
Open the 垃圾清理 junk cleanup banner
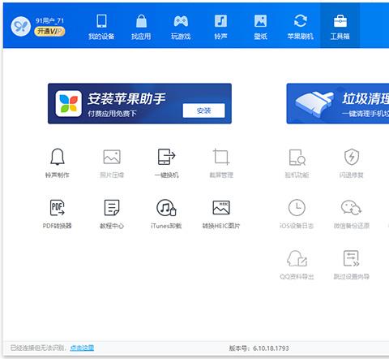pyautogui.click(x=338, y=104)
